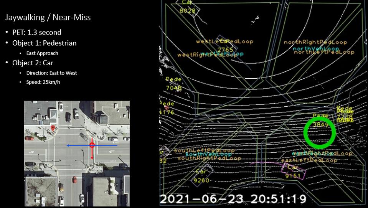Click the Speed: 25km/h text

coord(43,82)
